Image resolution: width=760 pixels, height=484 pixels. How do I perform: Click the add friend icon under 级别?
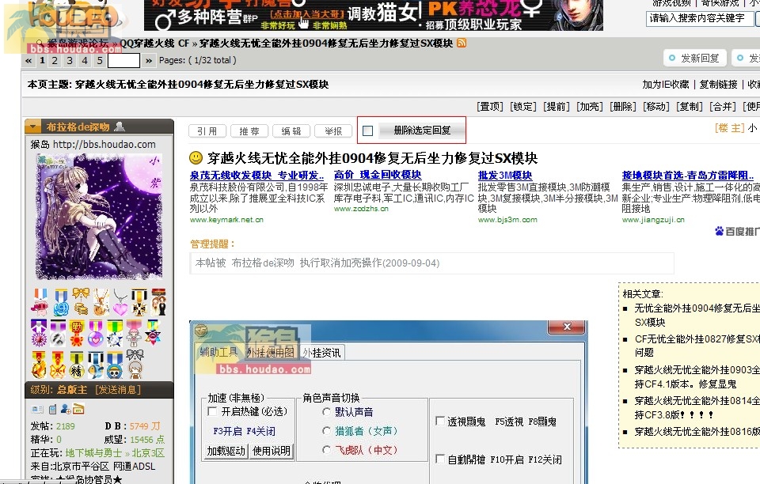click(66, 410)
